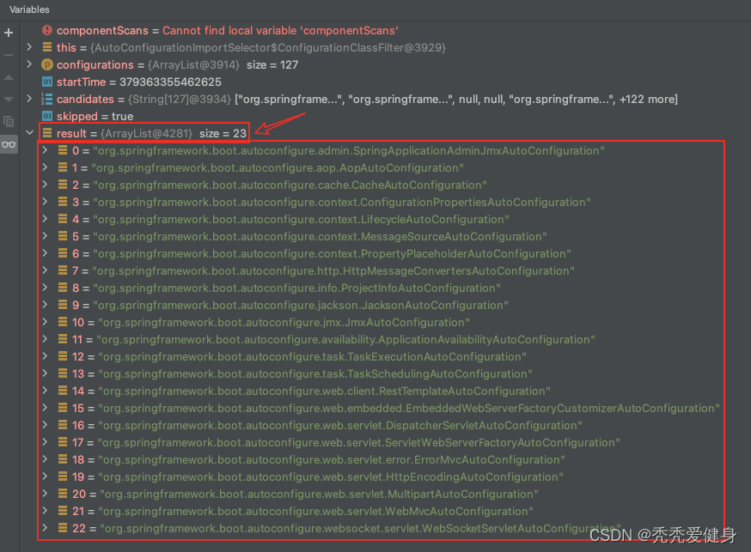The image size is (751, 552).
Task: Click the New Watch plus icon
Action: pyautogui.click(x=9, y=33)
